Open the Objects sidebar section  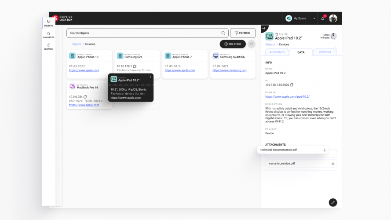click(x=49, y=23)
